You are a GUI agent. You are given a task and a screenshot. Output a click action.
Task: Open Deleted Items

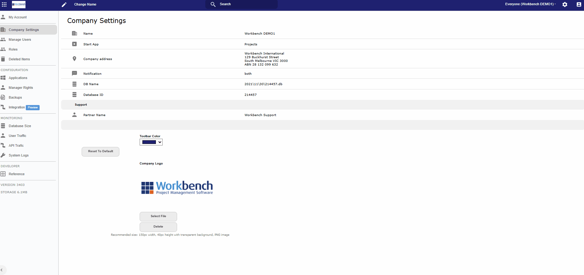click(19, 59)
